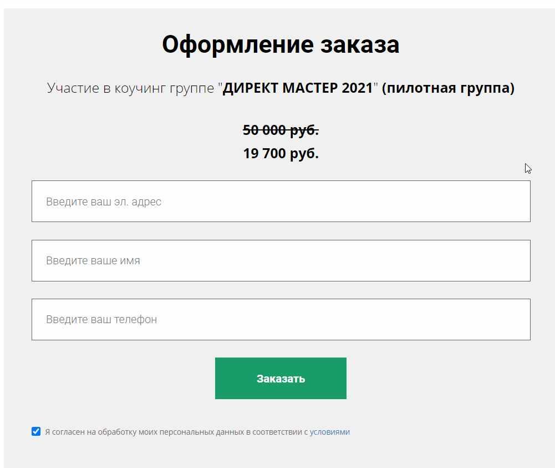Click the 'Участие в коучинг группе' text
Viewport: 555px width, 468px height.
[132, 88]
